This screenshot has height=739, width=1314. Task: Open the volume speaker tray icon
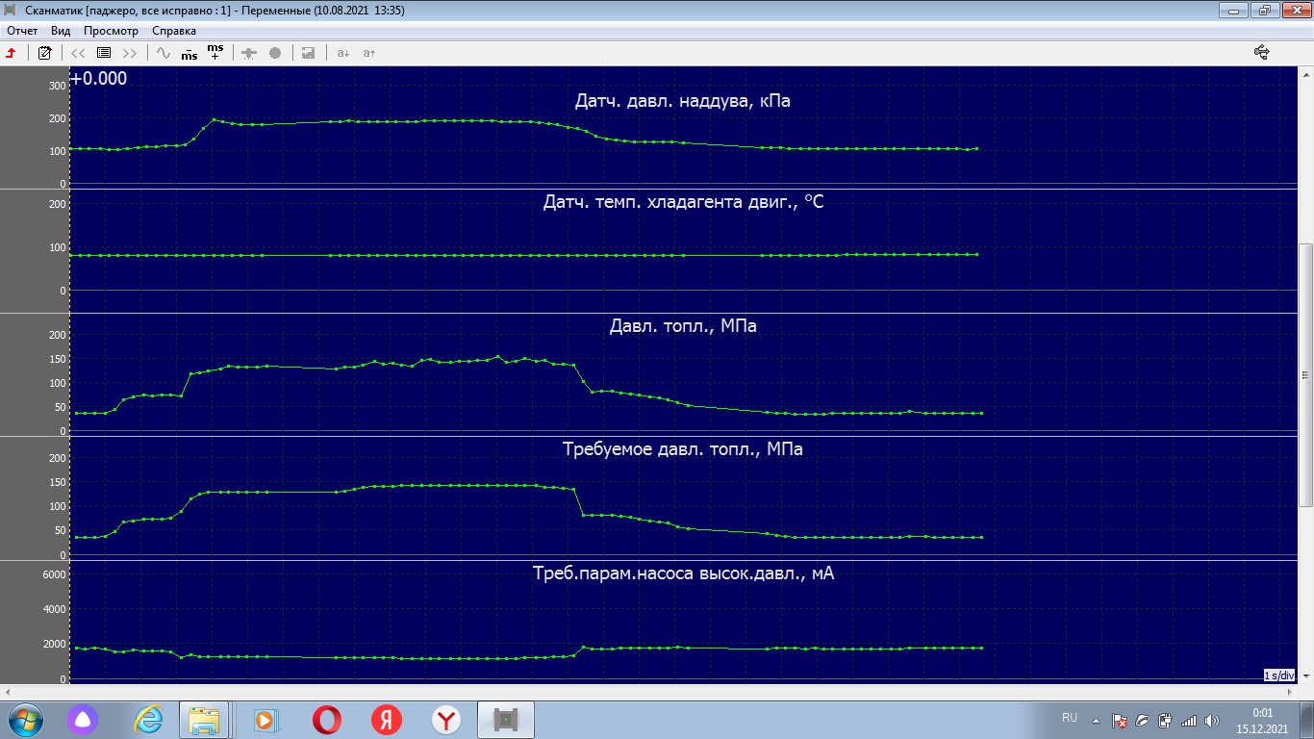[1211, 720]
